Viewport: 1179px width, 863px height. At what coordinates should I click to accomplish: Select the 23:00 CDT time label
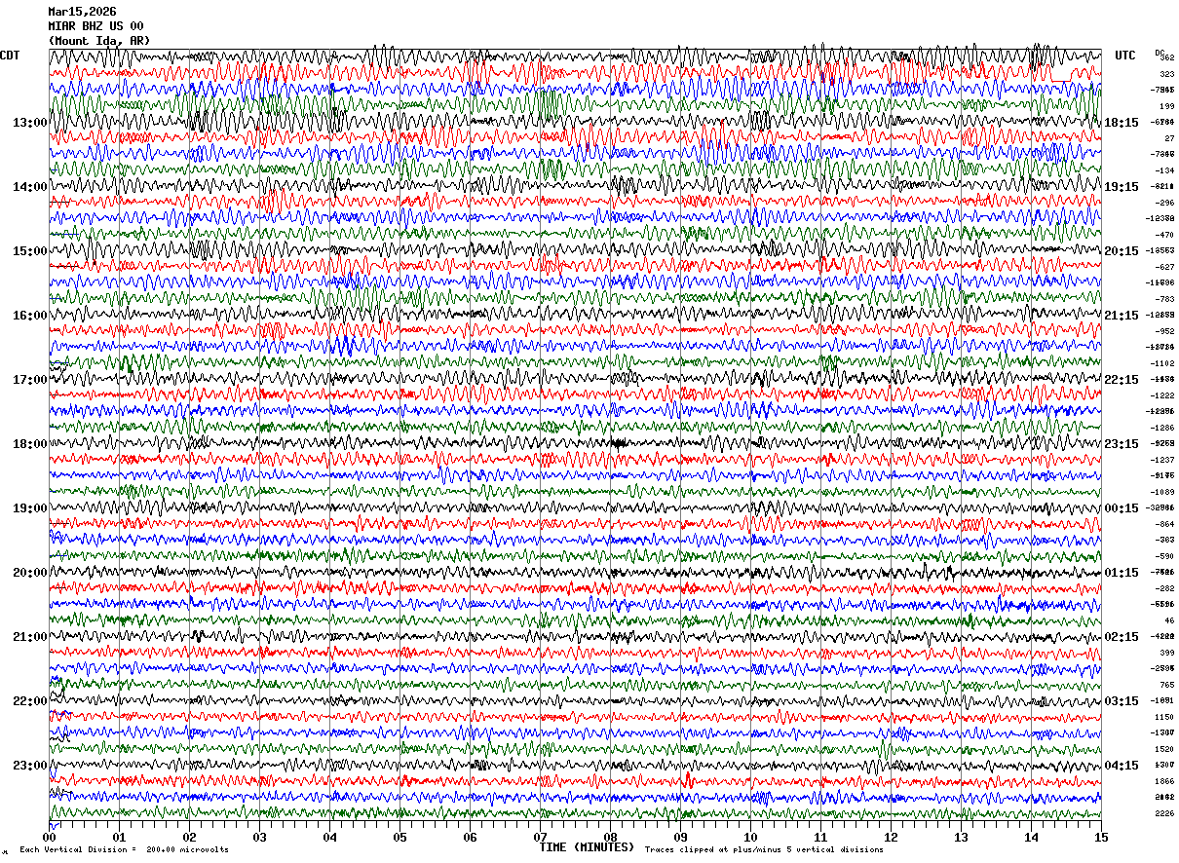point(29,766)
